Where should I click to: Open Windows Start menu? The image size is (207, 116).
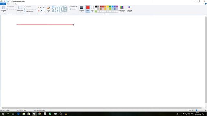click(3, 114)
